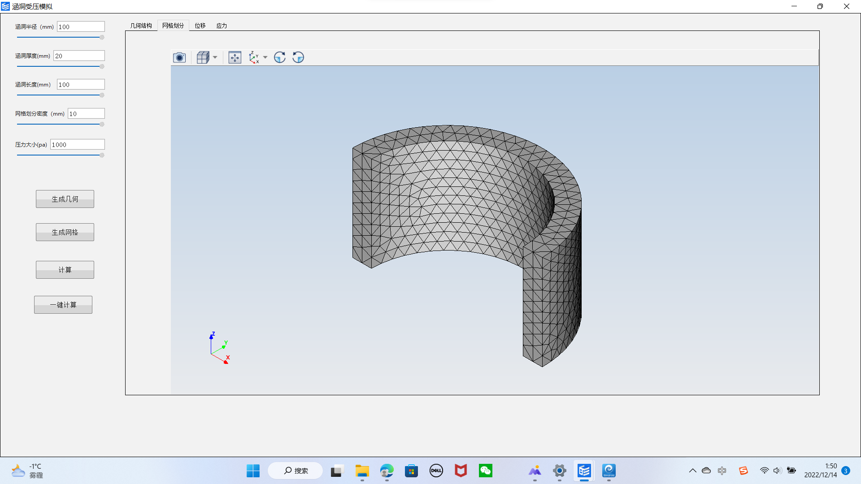Open Settings gear from the taskbar
The width and height of the screenshot is (861, 484).
(559, 471)
